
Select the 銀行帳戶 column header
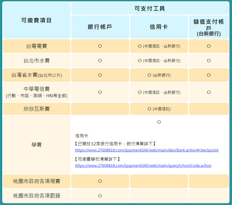pos(100,27)
